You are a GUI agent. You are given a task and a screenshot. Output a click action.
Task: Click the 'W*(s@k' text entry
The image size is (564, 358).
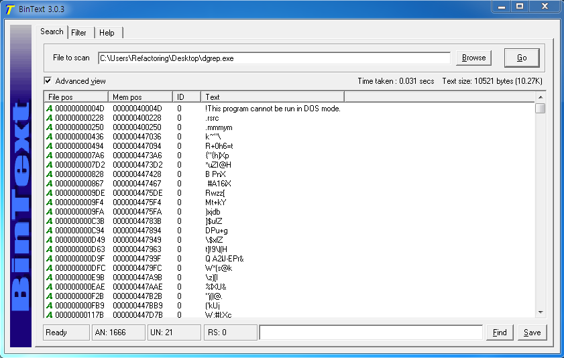[219, 267]
